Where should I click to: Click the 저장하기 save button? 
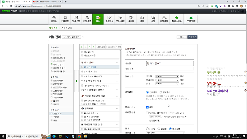coord(192,37)
